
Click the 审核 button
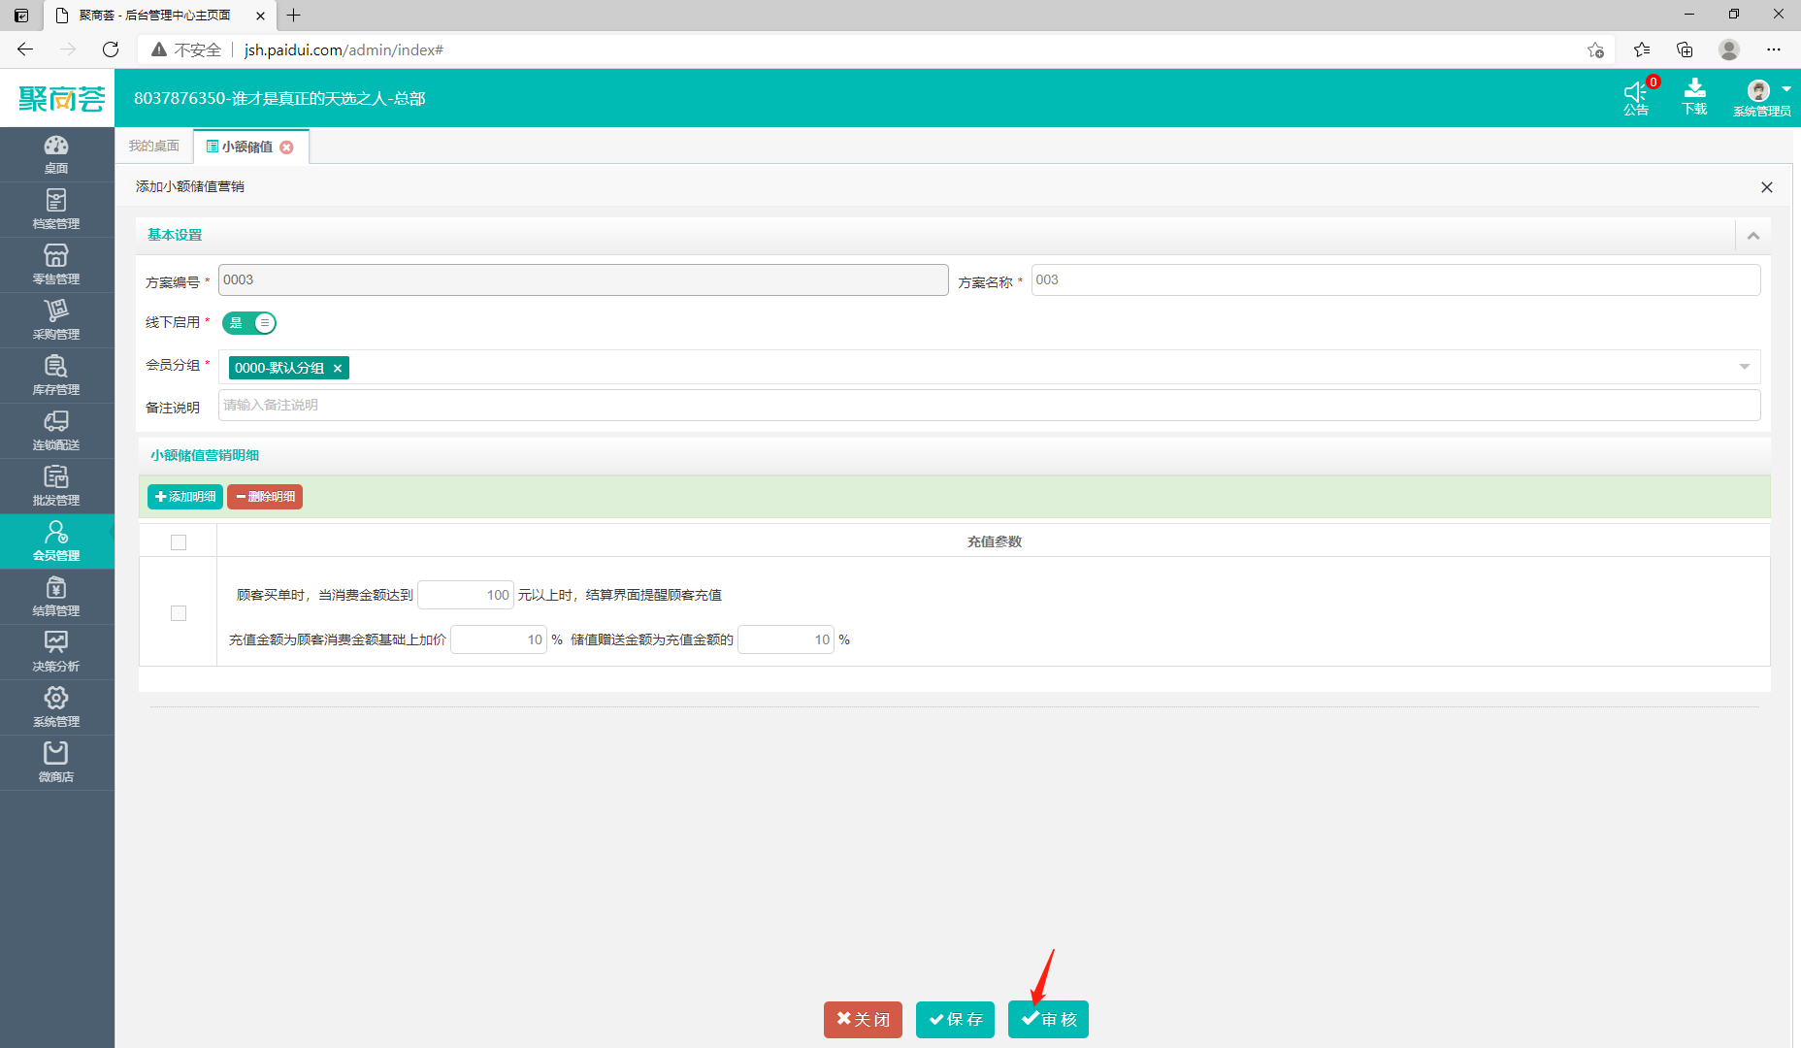coord(1048,1020)
